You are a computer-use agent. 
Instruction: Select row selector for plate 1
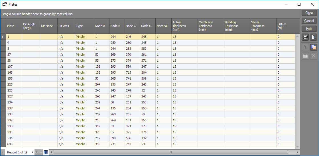pos(3,37)
